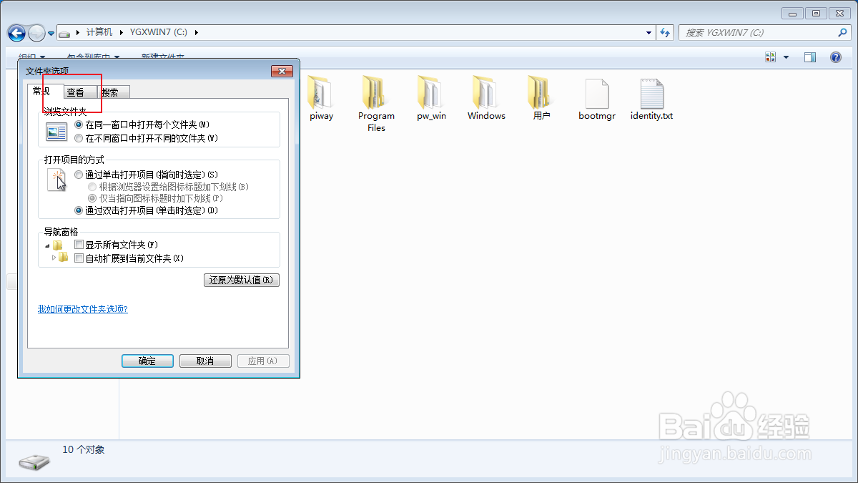Image resolution: width=858 pixels, height=483 pixels.
Task: Toggle the preview pane icon
Action: (810, 57)
